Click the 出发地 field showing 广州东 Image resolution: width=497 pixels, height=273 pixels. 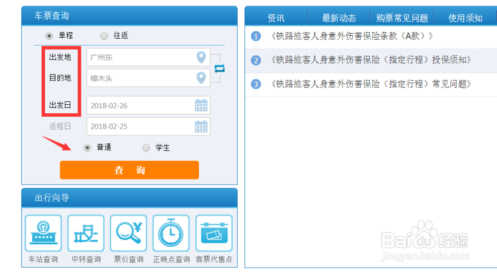[x=148, y=57]
